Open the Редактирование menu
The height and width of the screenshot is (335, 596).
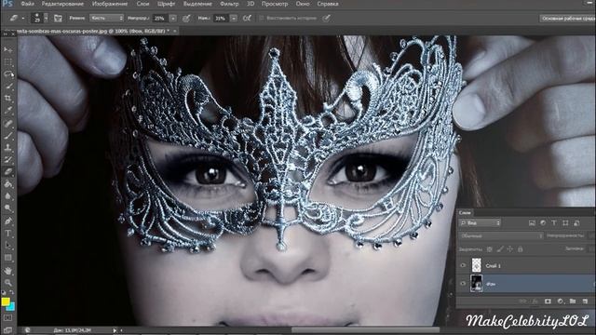[62, 4]
